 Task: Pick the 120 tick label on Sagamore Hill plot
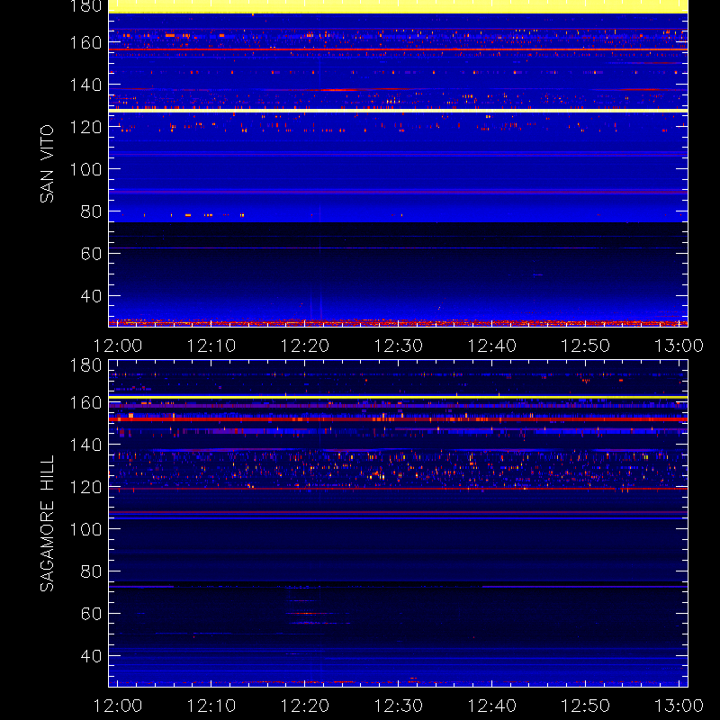(x=85, y=487)
